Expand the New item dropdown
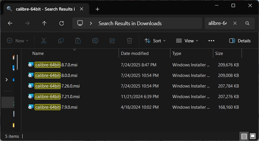The image size is (259, 141). [18, 41]
